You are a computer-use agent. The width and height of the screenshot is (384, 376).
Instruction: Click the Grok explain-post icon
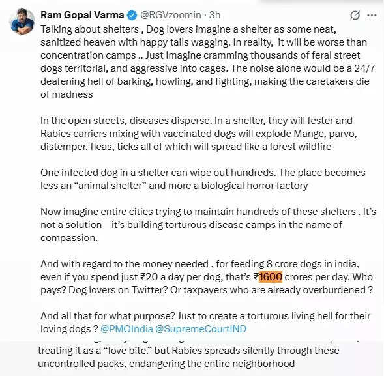pos(355,16)
